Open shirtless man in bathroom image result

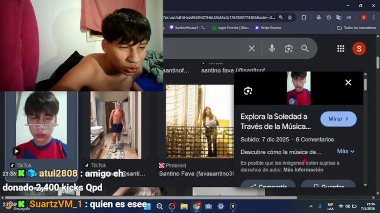pyautogui.click(x=116, y=125)
